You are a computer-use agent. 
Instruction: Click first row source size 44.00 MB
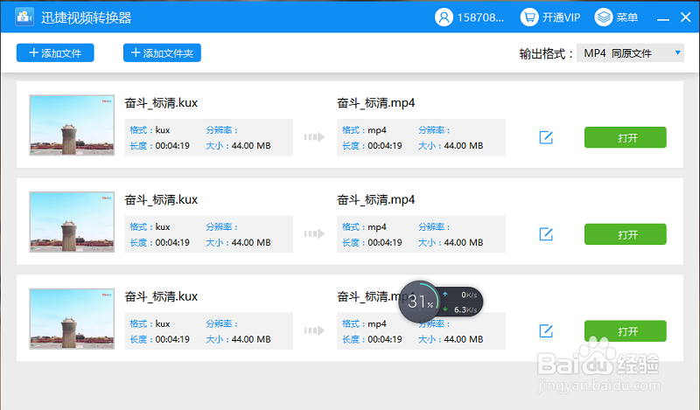pos(251,146)
